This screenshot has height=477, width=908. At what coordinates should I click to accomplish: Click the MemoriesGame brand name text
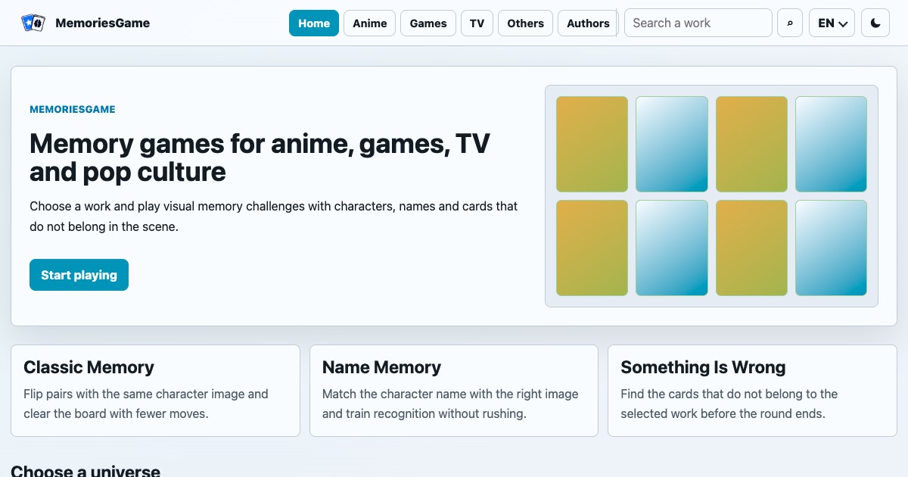pos(103,23)
